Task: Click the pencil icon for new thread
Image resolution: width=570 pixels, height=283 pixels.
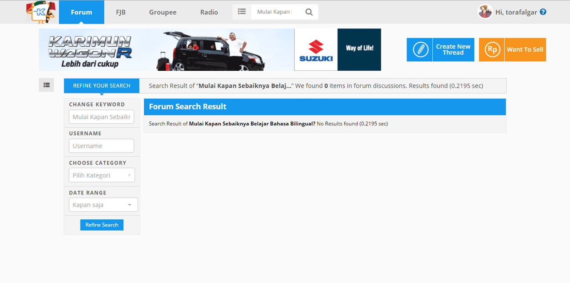Action: (420, 49)
